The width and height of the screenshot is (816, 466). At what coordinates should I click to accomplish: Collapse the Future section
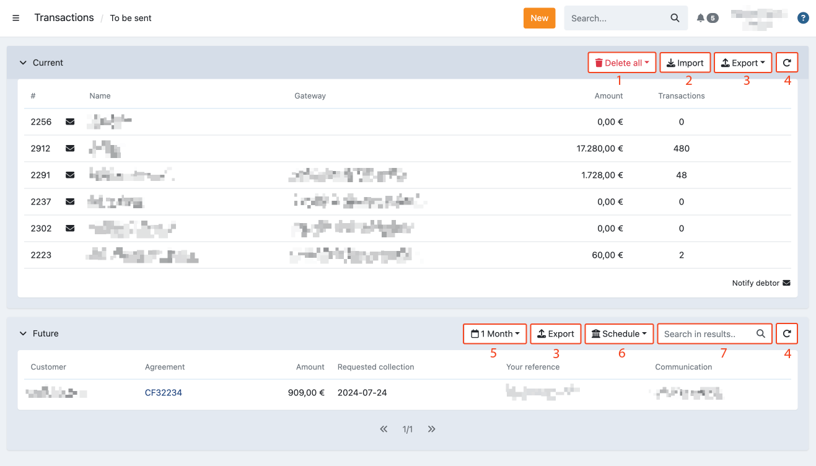24,333
